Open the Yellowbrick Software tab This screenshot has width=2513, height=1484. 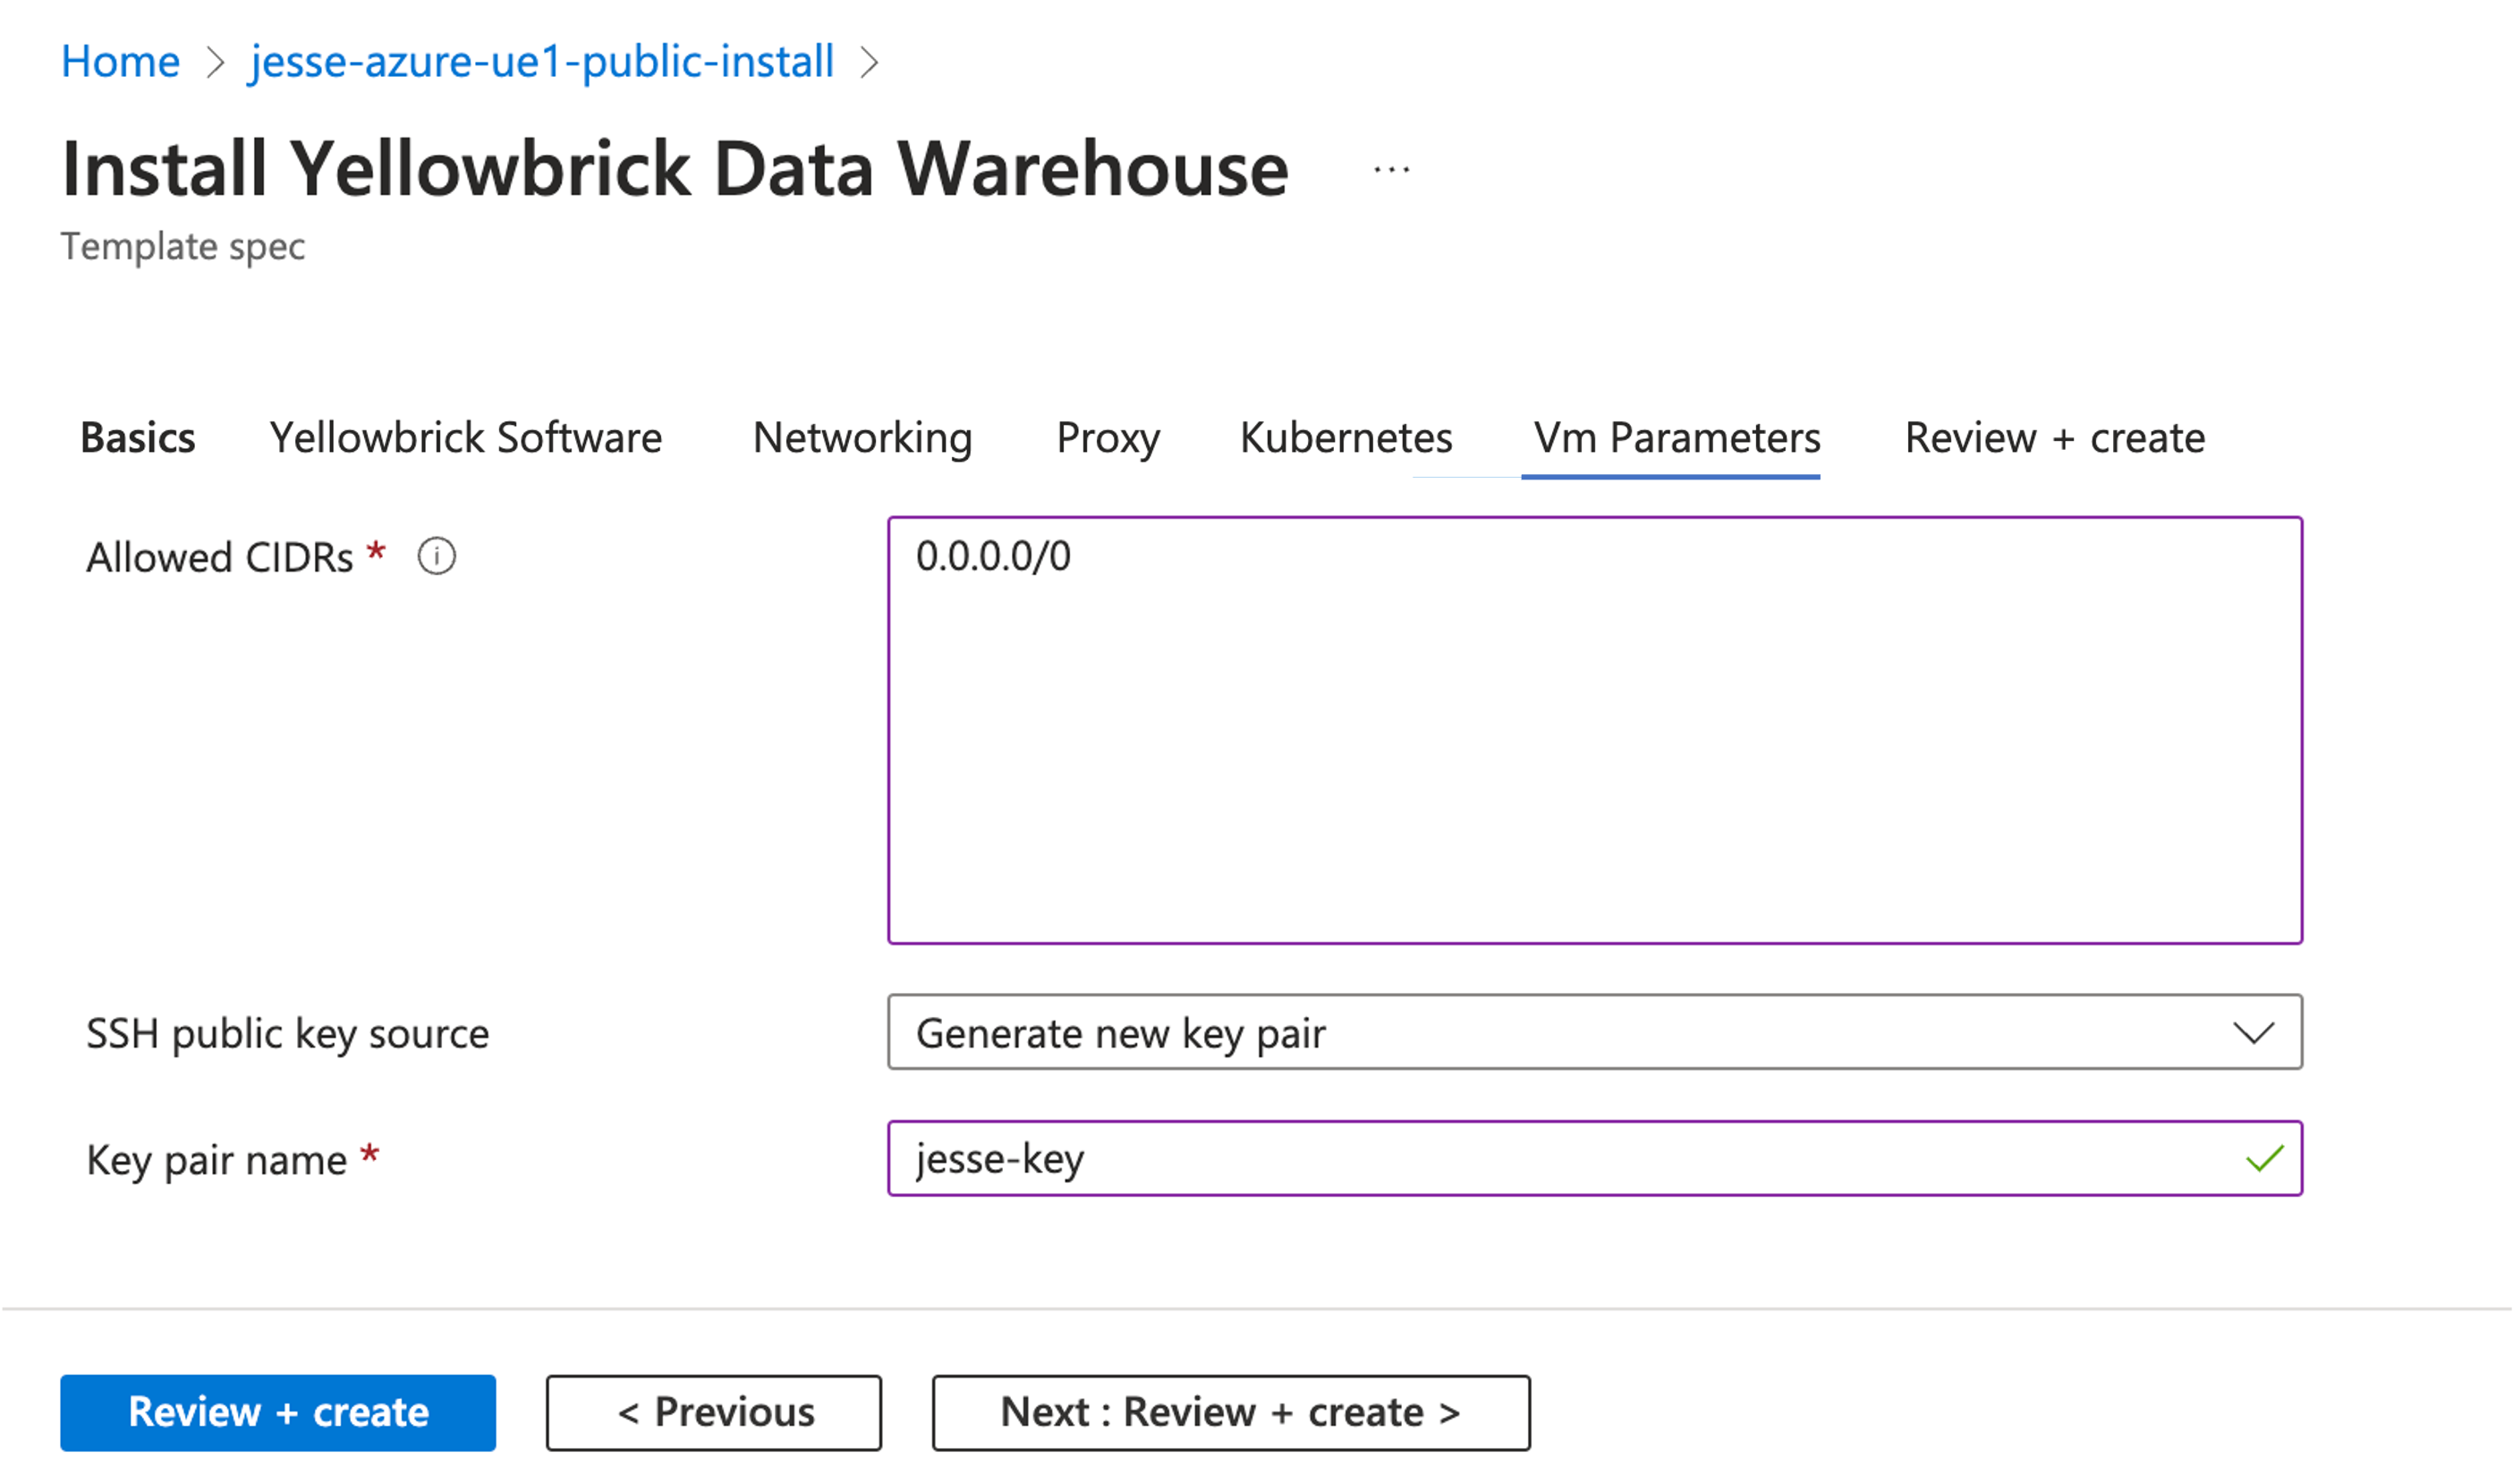(x=466, y=438)
